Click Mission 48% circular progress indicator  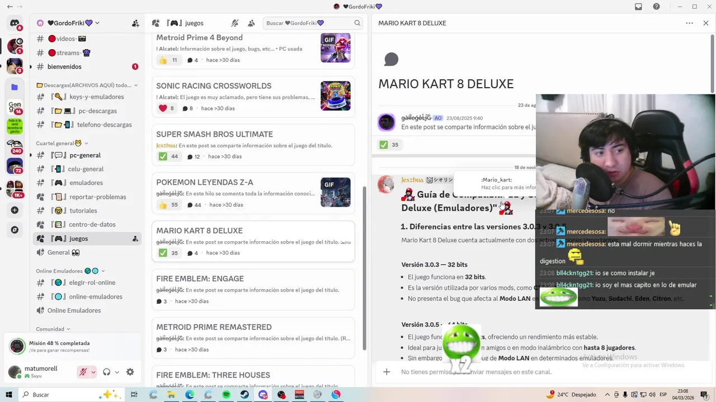(x=17, y=346)
